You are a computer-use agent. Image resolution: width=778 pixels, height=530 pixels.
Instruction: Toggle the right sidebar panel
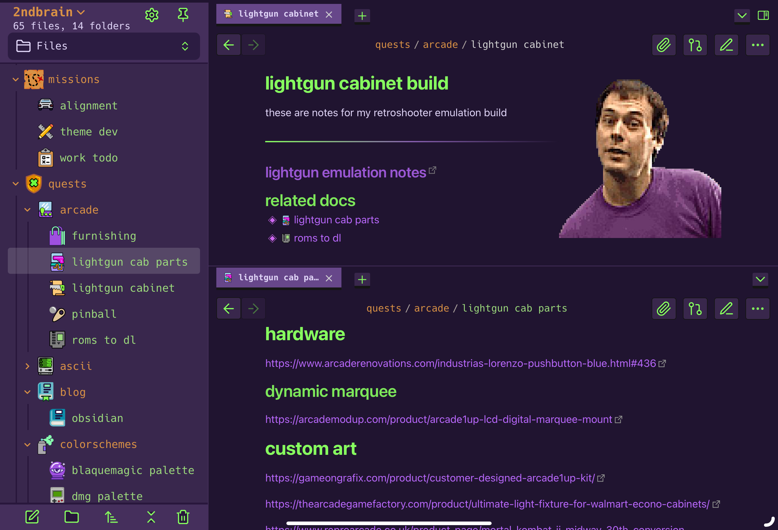pos(763,15)
